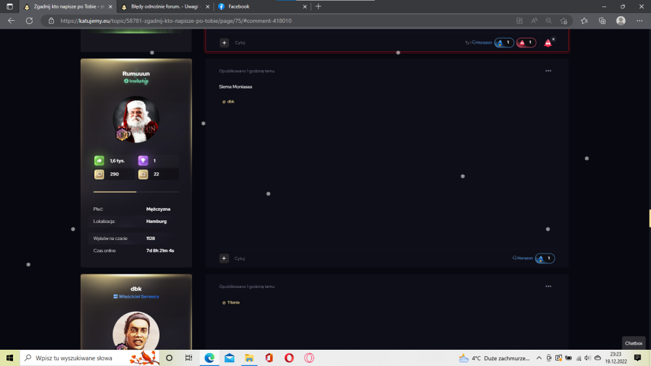This screenshot has width=651, height=366.
Task: Open the dbk profile name
Action: coord(136,289)
